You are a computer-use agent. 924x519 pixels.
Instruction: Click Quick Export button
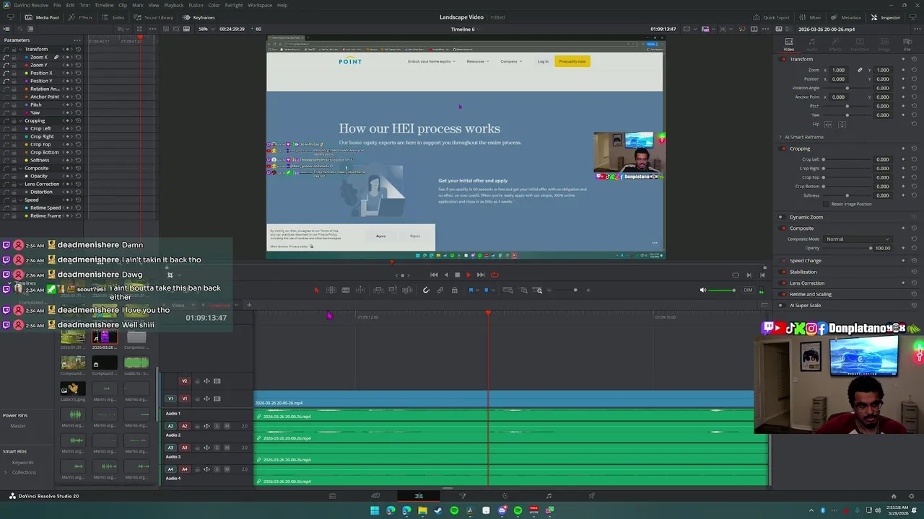(772, 17)
